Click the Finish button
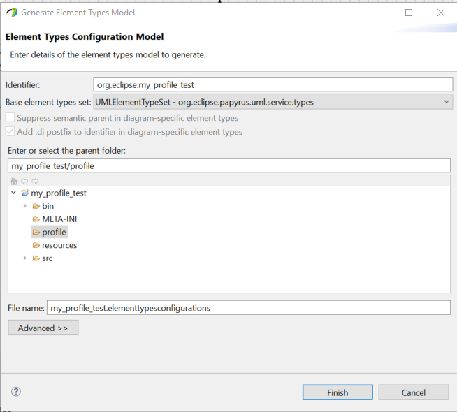457x412 pixels. (338, 392)
